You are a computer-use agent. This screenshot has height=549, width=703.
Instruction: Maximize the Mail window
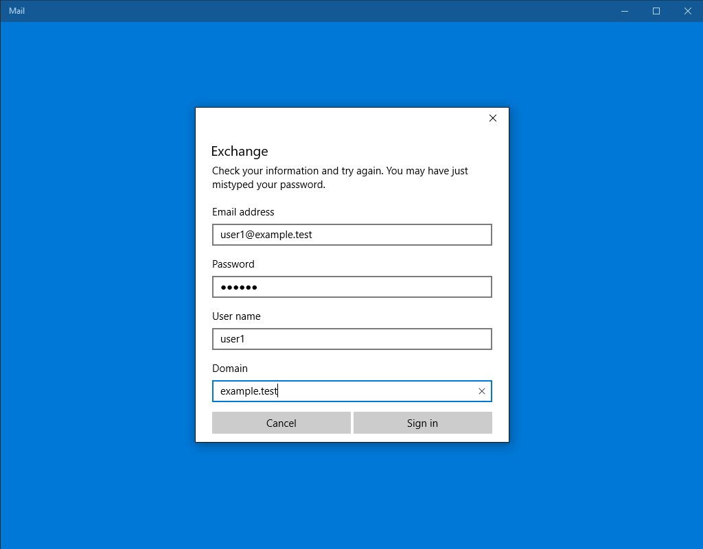[656, 11]
